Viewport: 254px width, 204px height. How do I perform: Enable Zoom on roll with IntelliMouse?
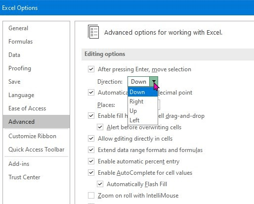pos(91,196)
